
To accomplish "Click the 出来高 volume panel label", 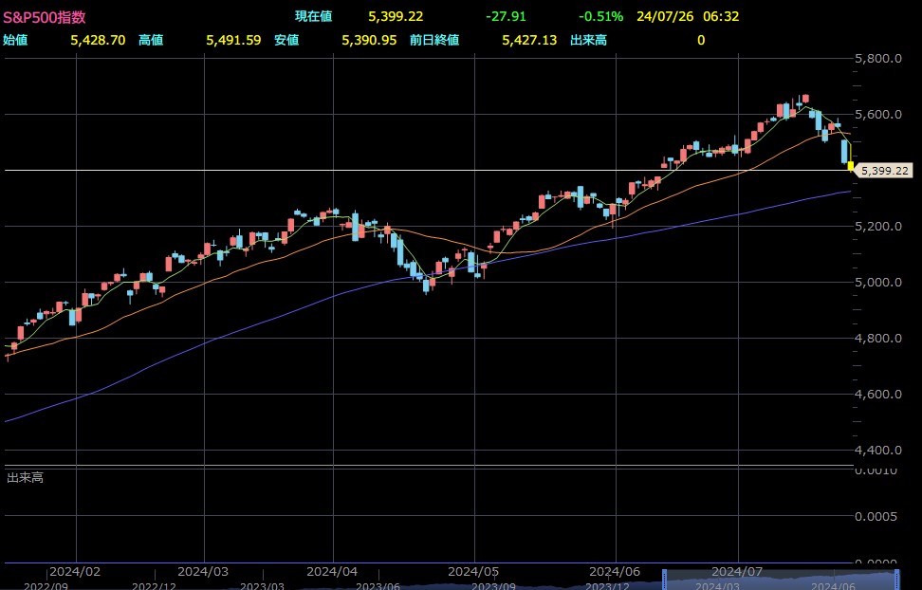I will (x=25, y=478).
